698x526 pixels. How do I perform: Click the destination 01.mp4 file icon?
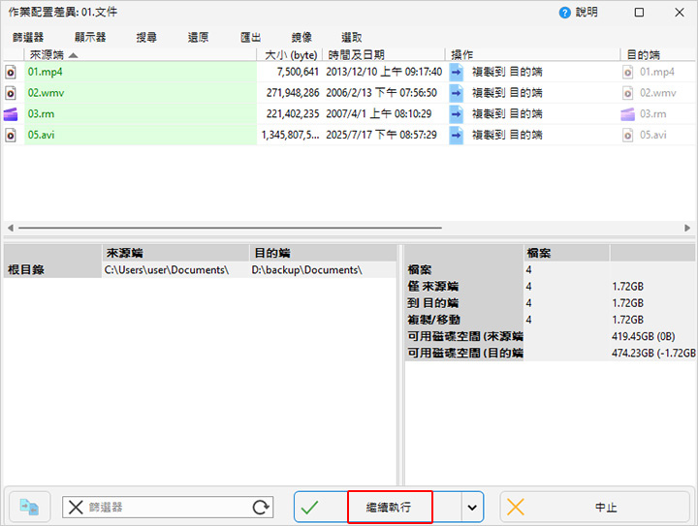627,72
